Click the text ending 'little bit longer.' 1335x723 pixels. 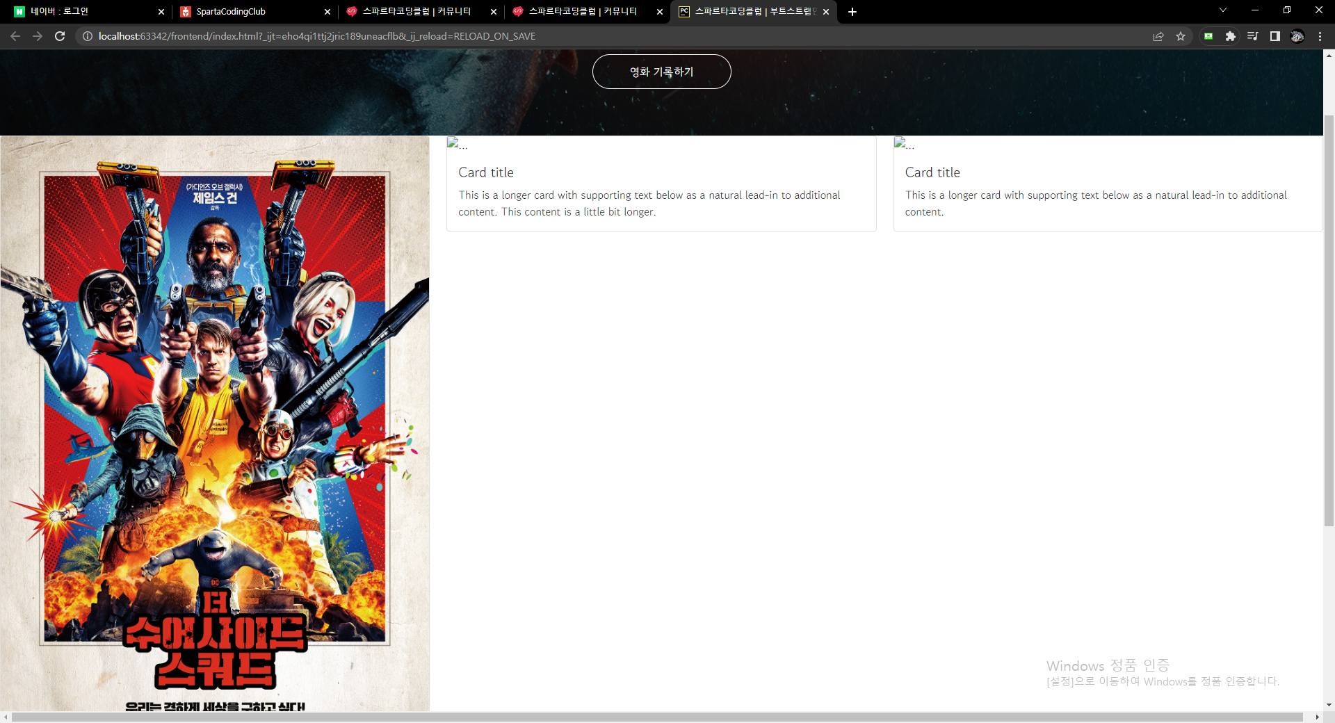pyautogui.click(x=649, y=204)
